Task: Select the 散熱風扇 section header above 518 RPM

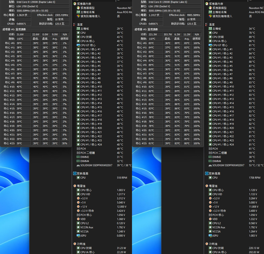Action: 83,173
